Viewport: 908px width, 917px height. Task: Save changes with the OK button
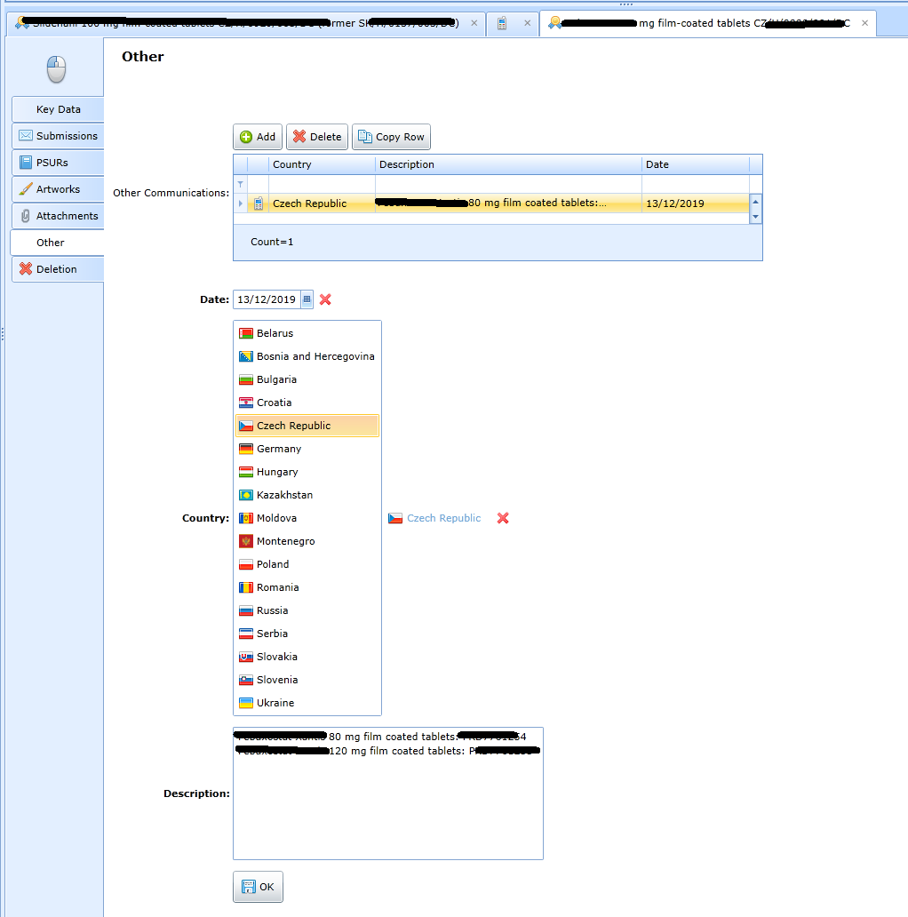(258, 887)
